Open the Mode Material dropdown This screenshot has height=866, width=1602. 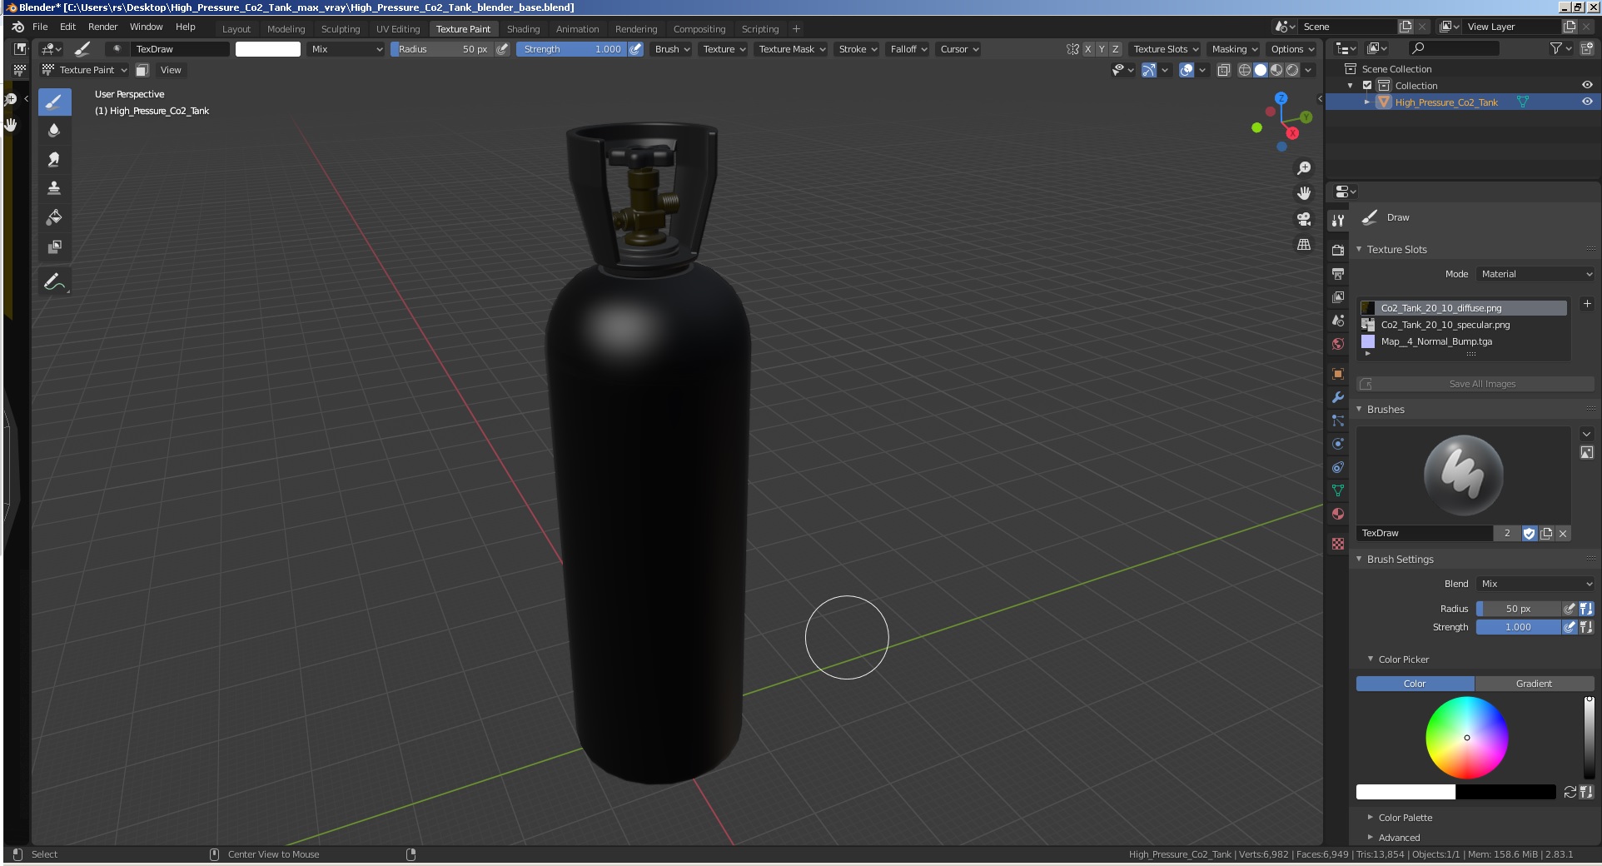pyautogui.click(x=1536, y=274)
